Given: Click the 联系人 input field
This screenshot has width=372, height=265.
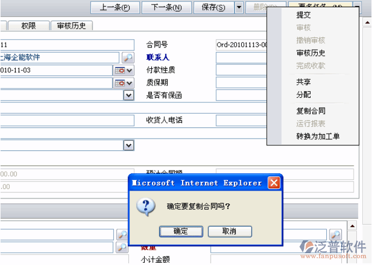Looking at the screenshot, I should [x=241, y=58].
